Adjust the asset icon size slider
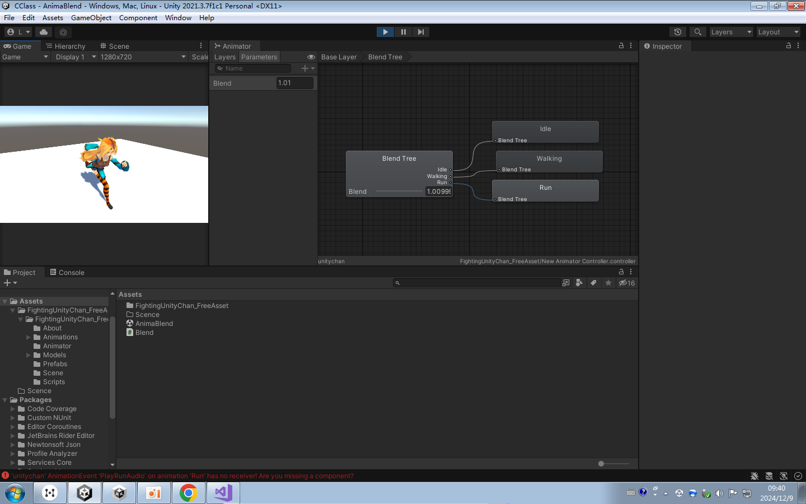Image resolution: width=806 pixels, height=504 pixels. (x=613, y=464)
